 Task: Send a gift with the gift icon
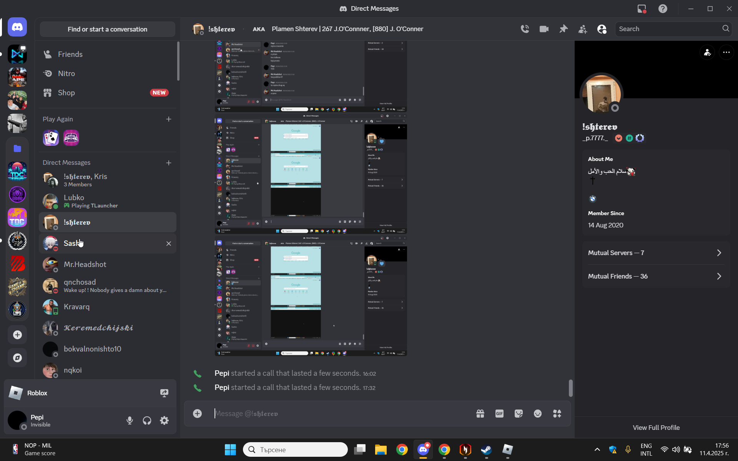pyautogui.click(x=480, y=414)
